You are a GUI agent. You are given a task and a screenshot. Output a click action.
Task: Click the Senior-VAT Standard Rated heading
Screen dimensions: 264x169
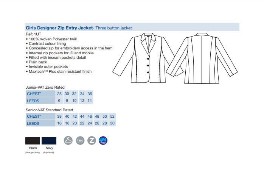click(49, 110)
